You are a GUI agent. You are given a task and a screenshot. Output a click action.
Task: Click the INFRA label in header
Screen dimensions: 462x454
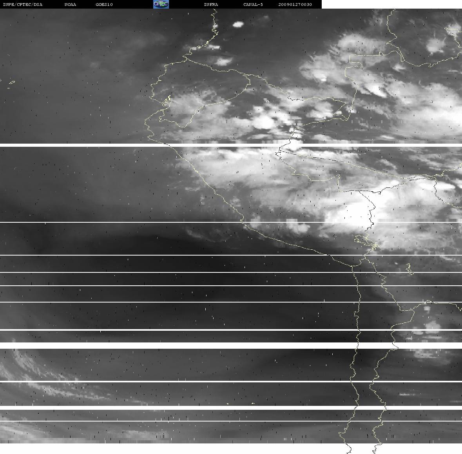(211, 4)
